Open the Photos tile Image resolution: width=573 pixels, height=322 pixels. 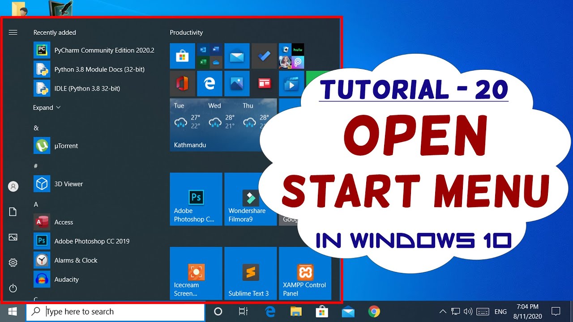click(237, 83)
